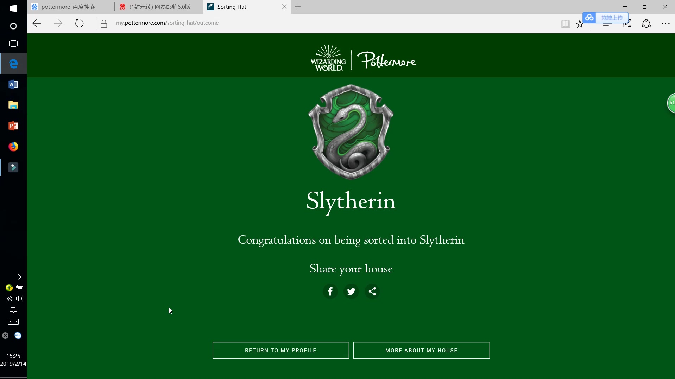Switch to NetEase mailbox tab
This screenshot has height=379, width=675.
tap(158, 7)
